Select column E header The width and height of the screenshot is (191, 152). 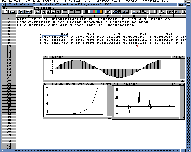pos(134,16)
